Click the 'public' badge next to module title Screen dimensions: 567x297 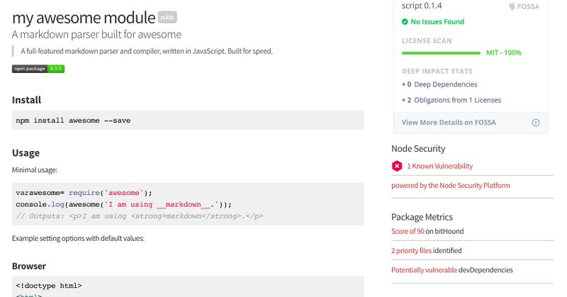coord(167,17)
